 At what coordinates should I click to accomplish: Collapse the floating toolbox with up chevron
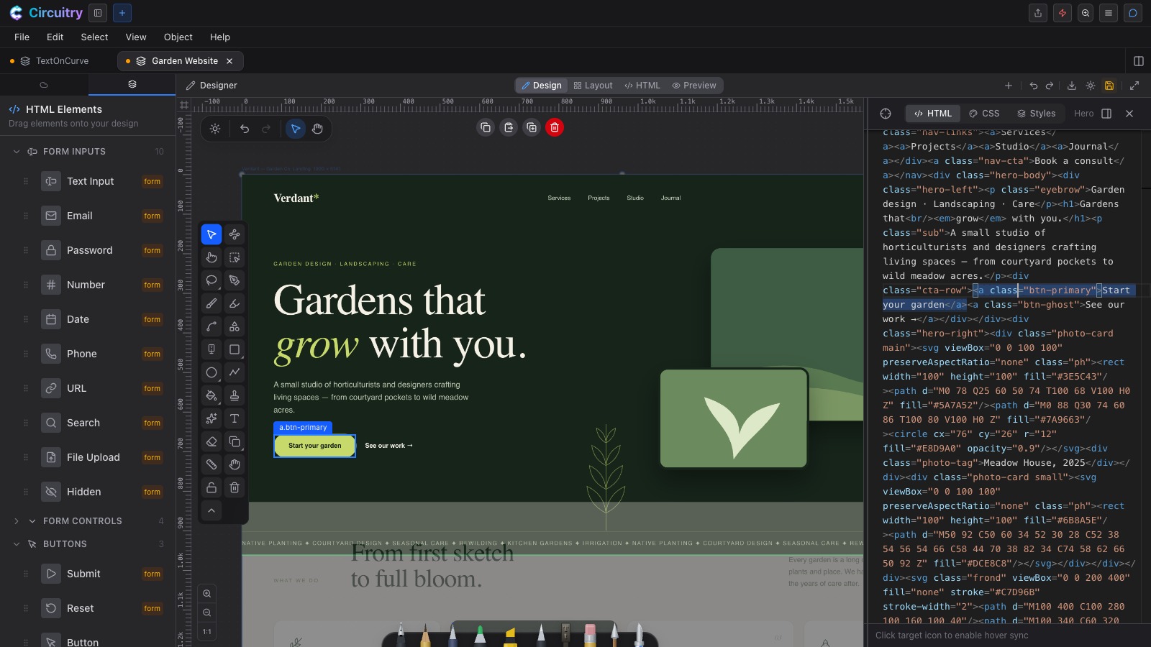pos(211,510)
